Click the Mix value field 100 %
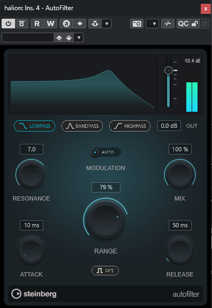The image size is (212, 308). 180,149
